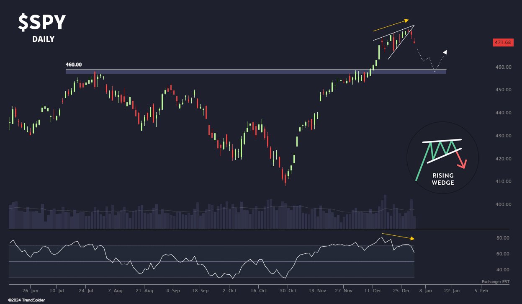Screen dimensions: 522x304
Task: Click the 16. Oct date label
Action: pyautogui.click(x=259, y=290)
